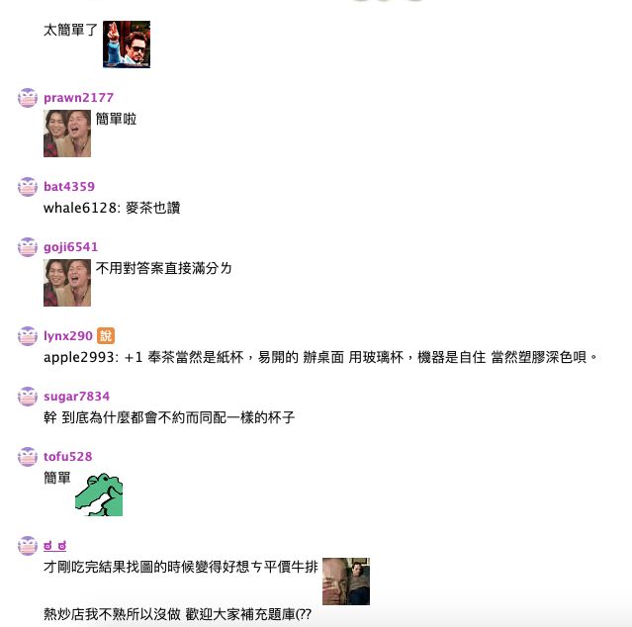
Task: Open the underlined ಠ_ಠ username link
Action: 54,546
